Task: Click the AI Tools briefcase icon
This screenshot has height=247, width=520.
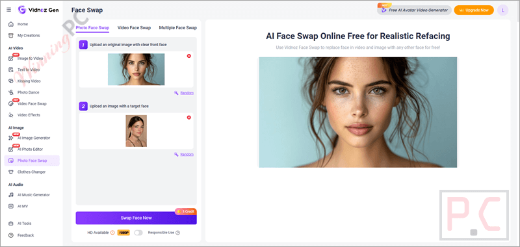Action: coord(11,224)
